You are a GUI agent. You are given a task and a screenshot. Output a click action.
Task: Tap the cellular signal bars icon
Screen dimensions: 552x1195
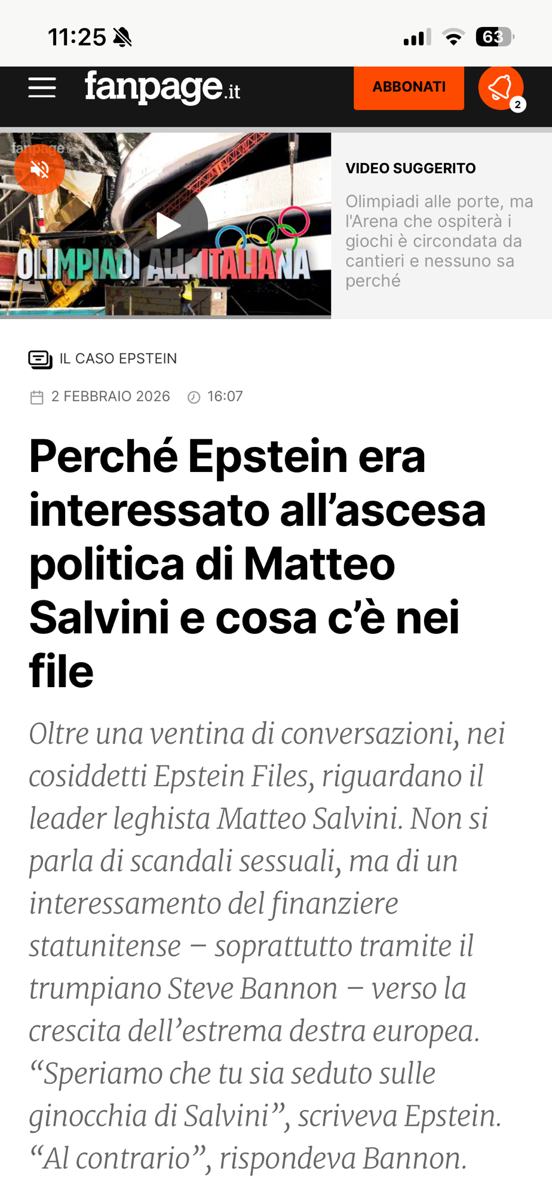click(416, 37)
